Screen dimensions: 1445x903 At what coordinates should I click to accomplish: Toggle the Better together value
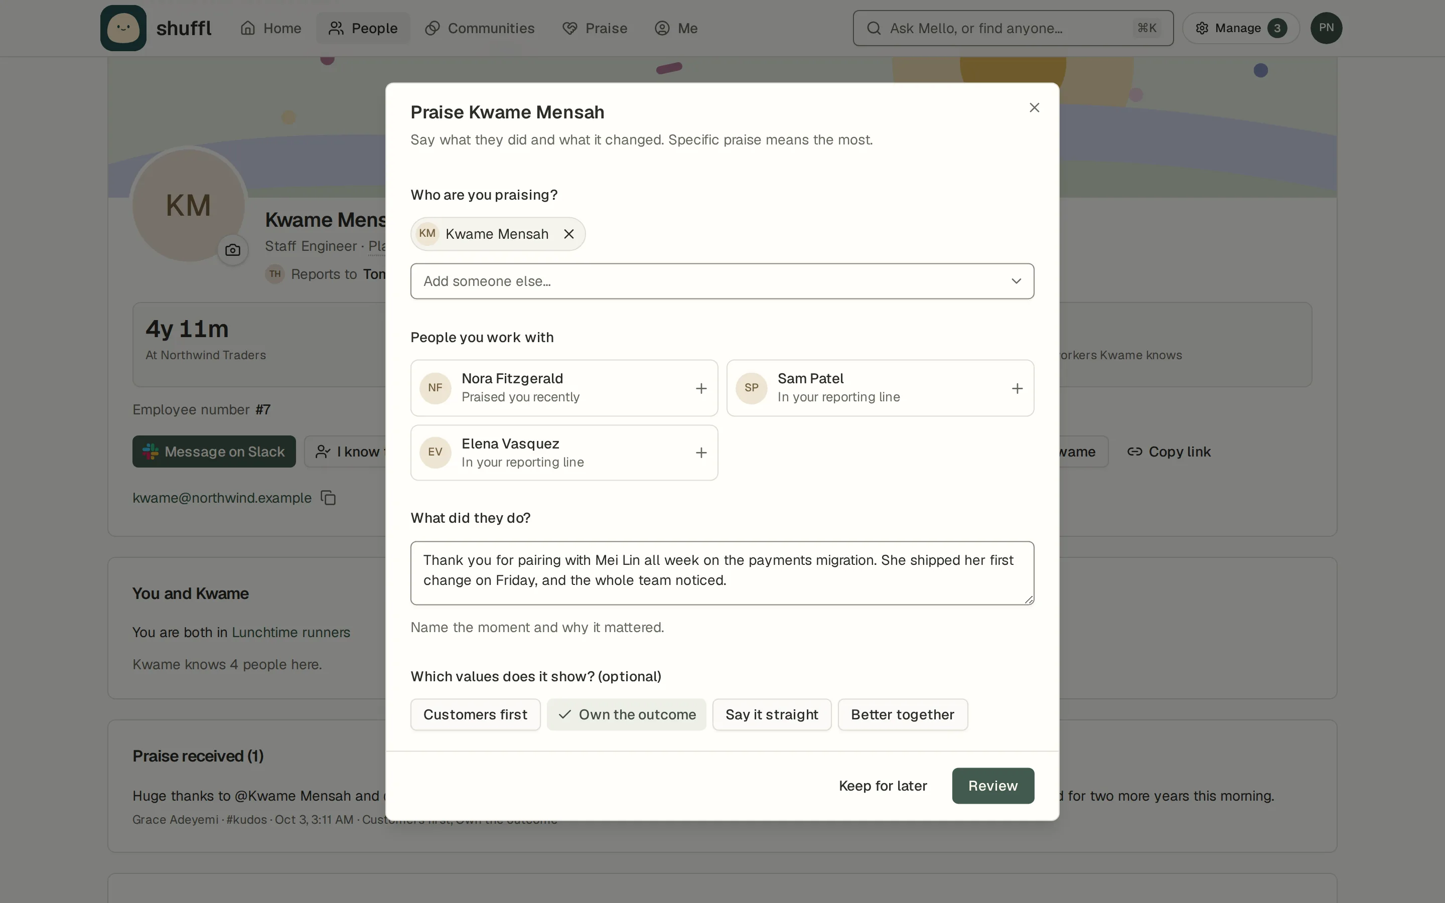tap(902, 714)
